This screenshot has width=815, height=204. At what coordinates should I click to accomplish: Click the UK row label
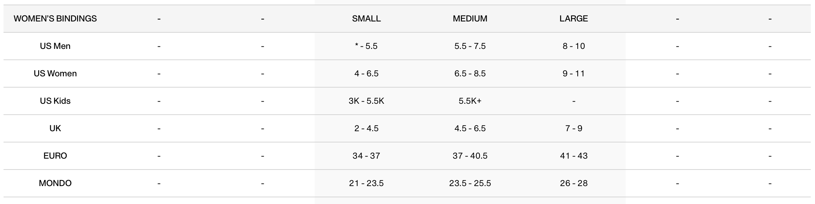55,128
